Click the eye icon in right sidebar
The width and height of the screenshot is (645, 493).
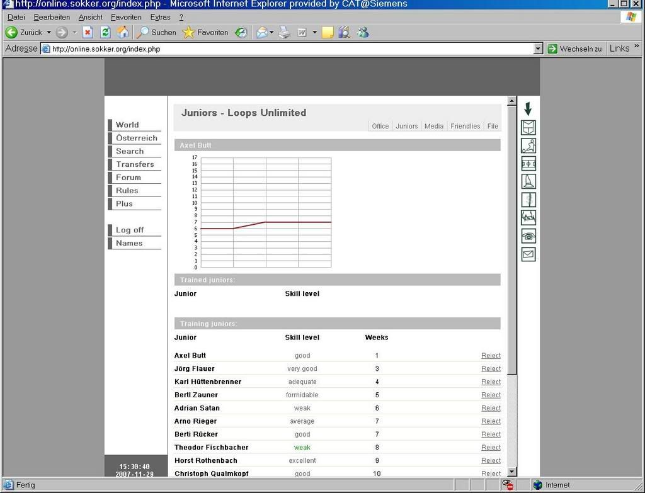[x=528, y=236]
